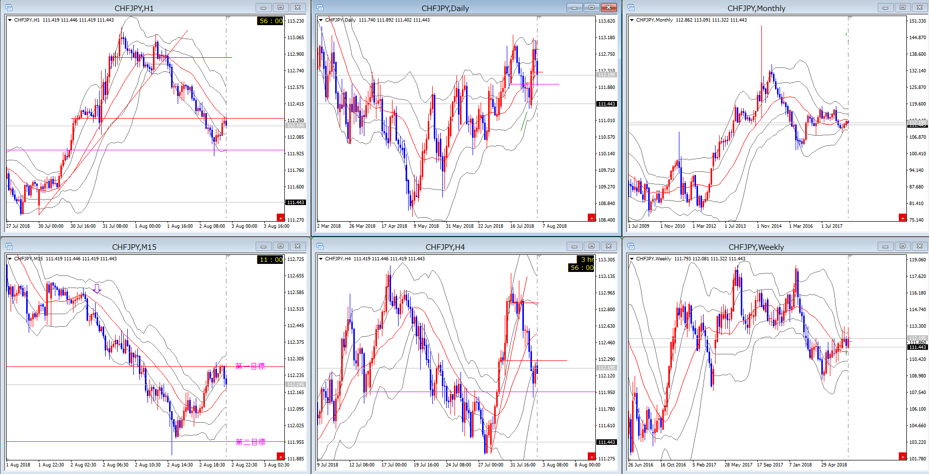
Task: Click the red plus icon in H1 chart
Action: (280, 217)
